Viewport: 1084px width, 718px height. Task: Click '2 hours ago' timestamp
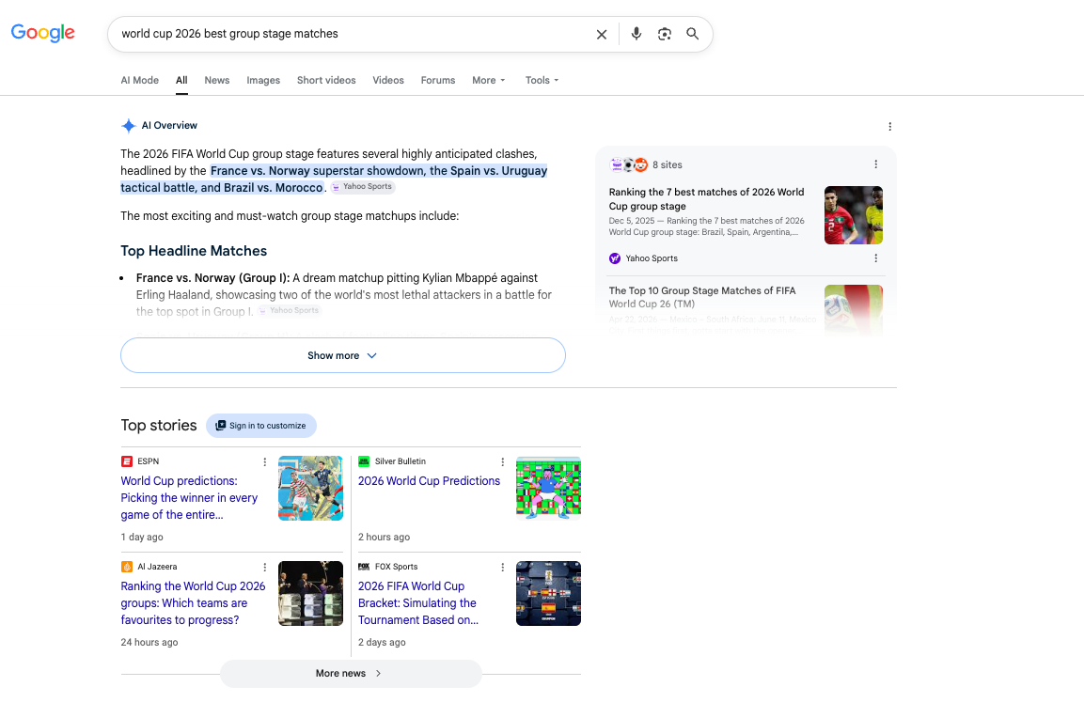pyautogui.click(x=384, y=537)
